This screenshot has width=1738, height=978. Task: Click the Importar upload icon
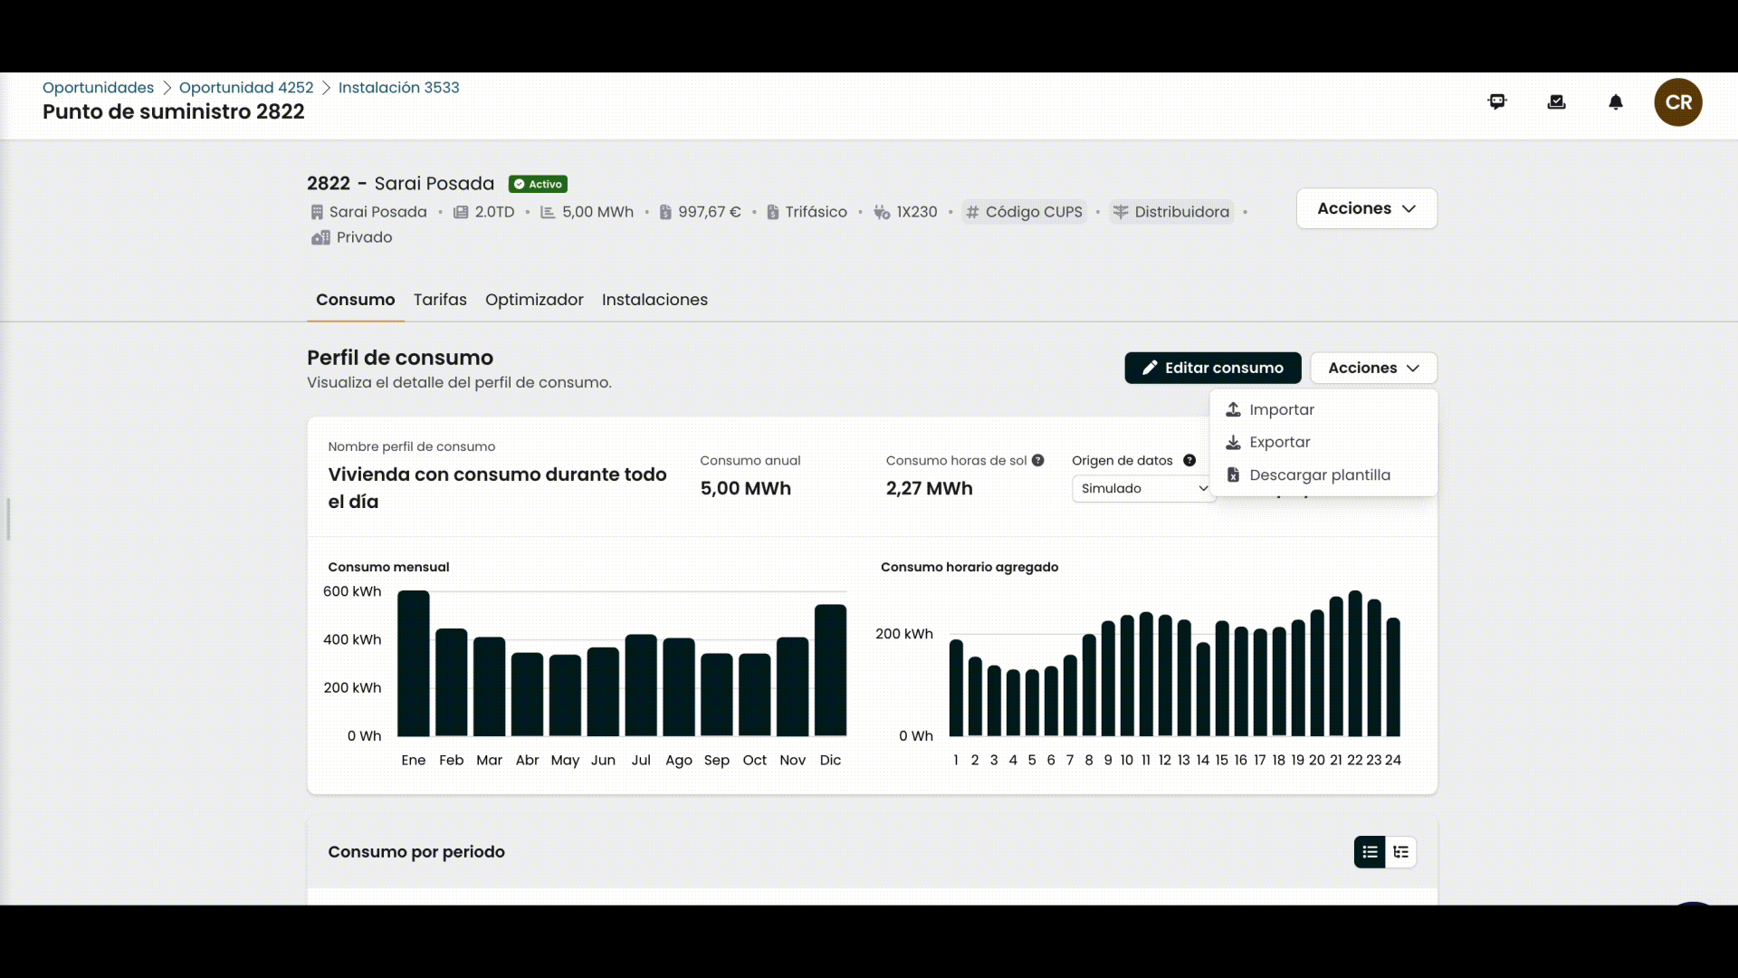tap(1233, 409)
